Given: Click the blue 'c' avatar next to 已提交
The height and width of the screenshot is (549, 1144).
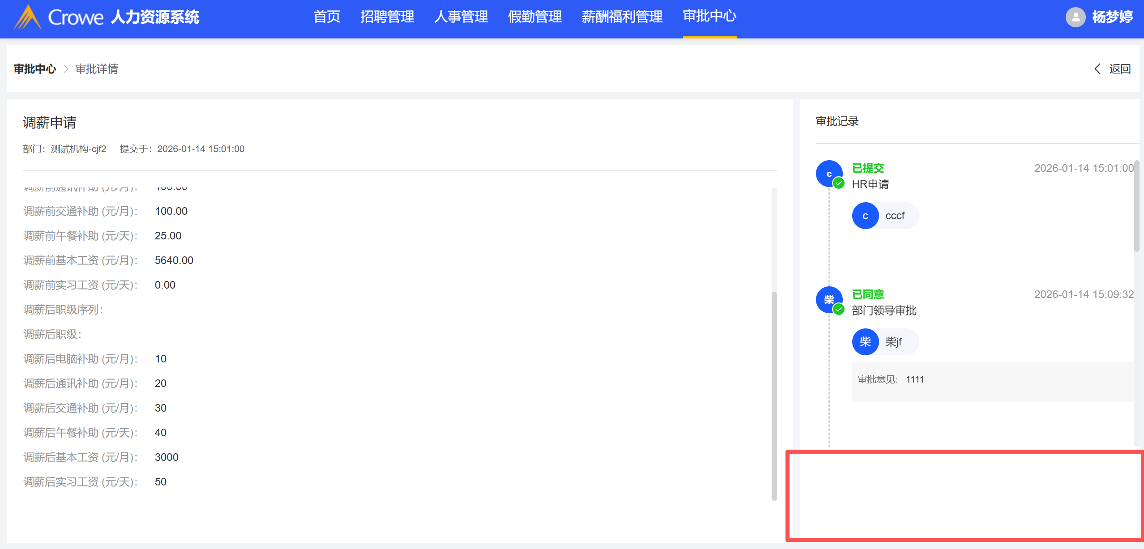Looking at the screenshot, I should pyautogui.click(x=828, y=173).
